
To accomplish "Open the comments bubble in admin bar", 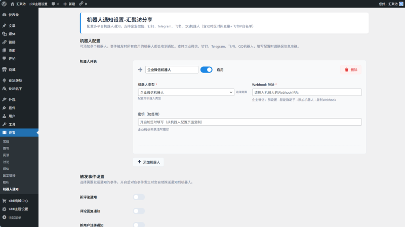I will [x=55, y=4].
